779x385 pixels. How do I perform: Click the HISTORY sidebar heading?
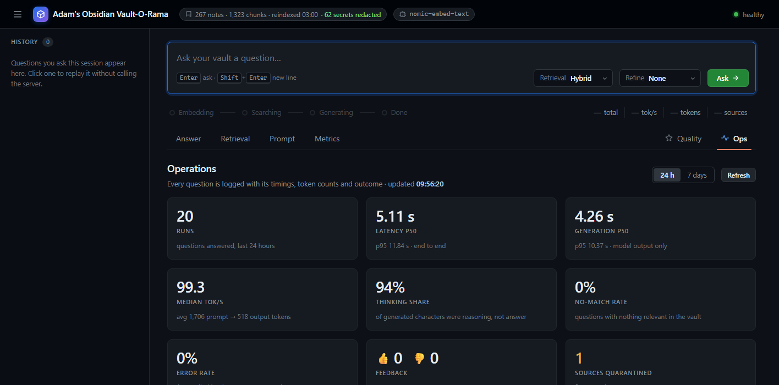(x=24, y=42)
